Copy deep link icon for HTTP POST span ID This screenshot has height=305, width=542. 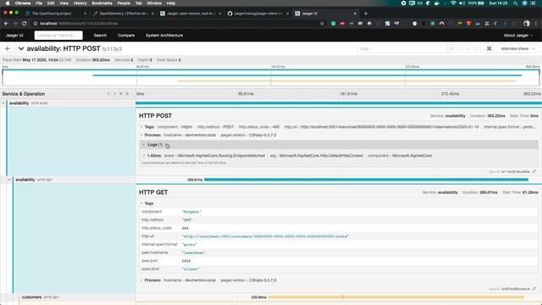click(x=534, y=171)
